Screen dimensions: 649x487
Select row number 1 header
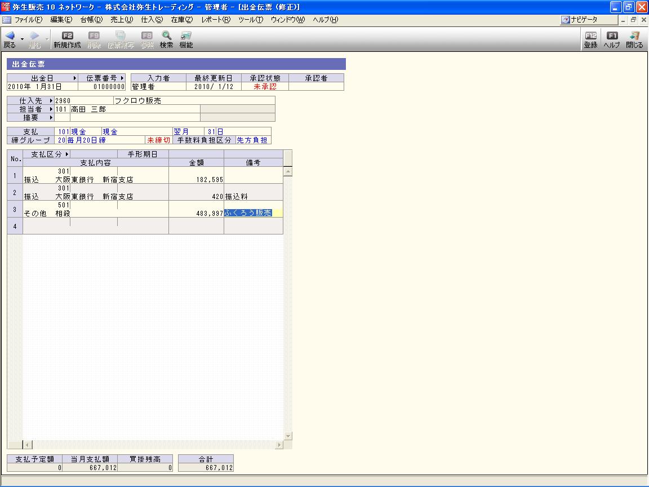pyautogui.click(x=15, y=176)
